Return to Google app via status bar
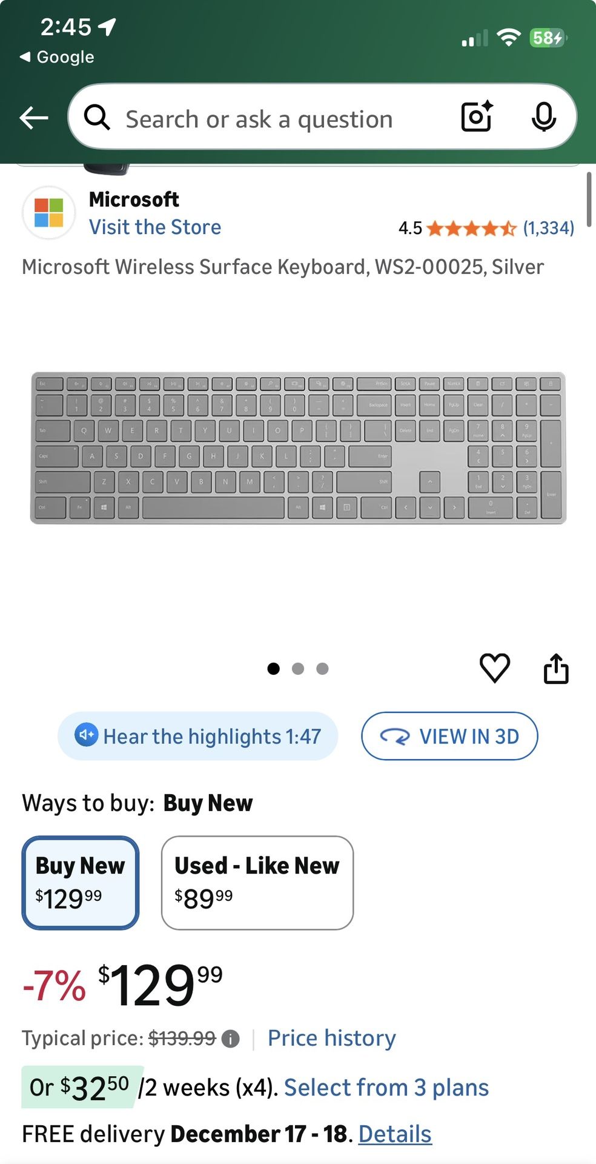Viewport: 596px width, 1164px height. [58, 57]
